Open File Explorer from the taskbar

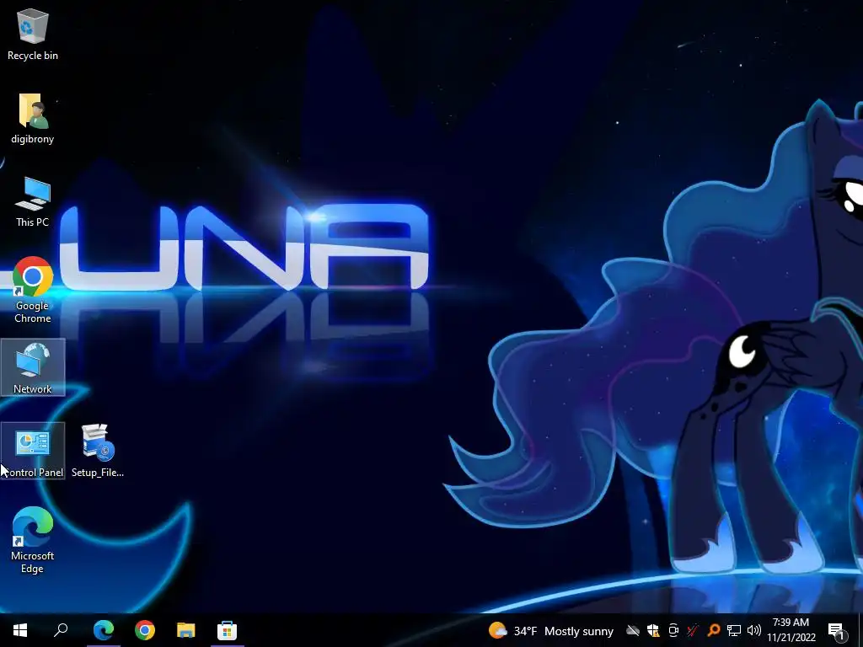click(x=186, y=630)
